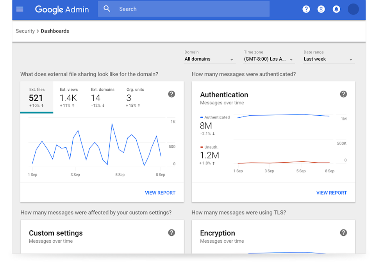The height and width of the screenshot is (265, 375).
Task: Switch to the Ext. domains tab
Action: (x=102, y=98)
